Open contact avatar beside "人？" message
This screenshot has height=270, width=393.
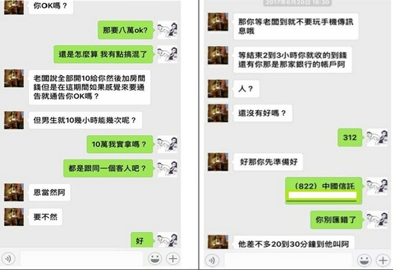(x=218, y=88)
